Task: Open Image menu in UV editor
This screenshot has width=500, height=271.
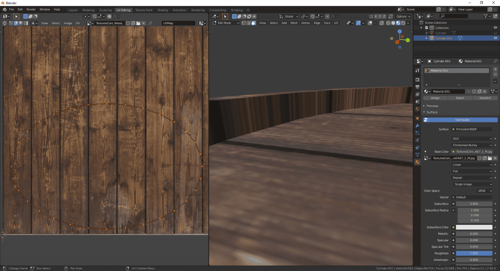Action: [x=68, y=23]
